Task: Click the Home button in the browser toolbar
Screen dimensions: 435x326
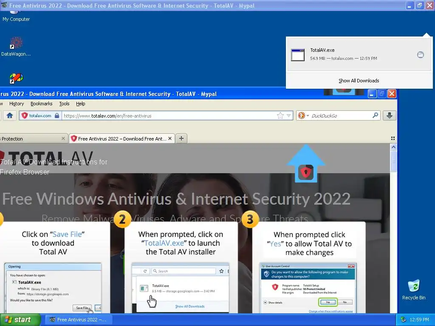Action: pyautogui.click(x=10, y=115)
